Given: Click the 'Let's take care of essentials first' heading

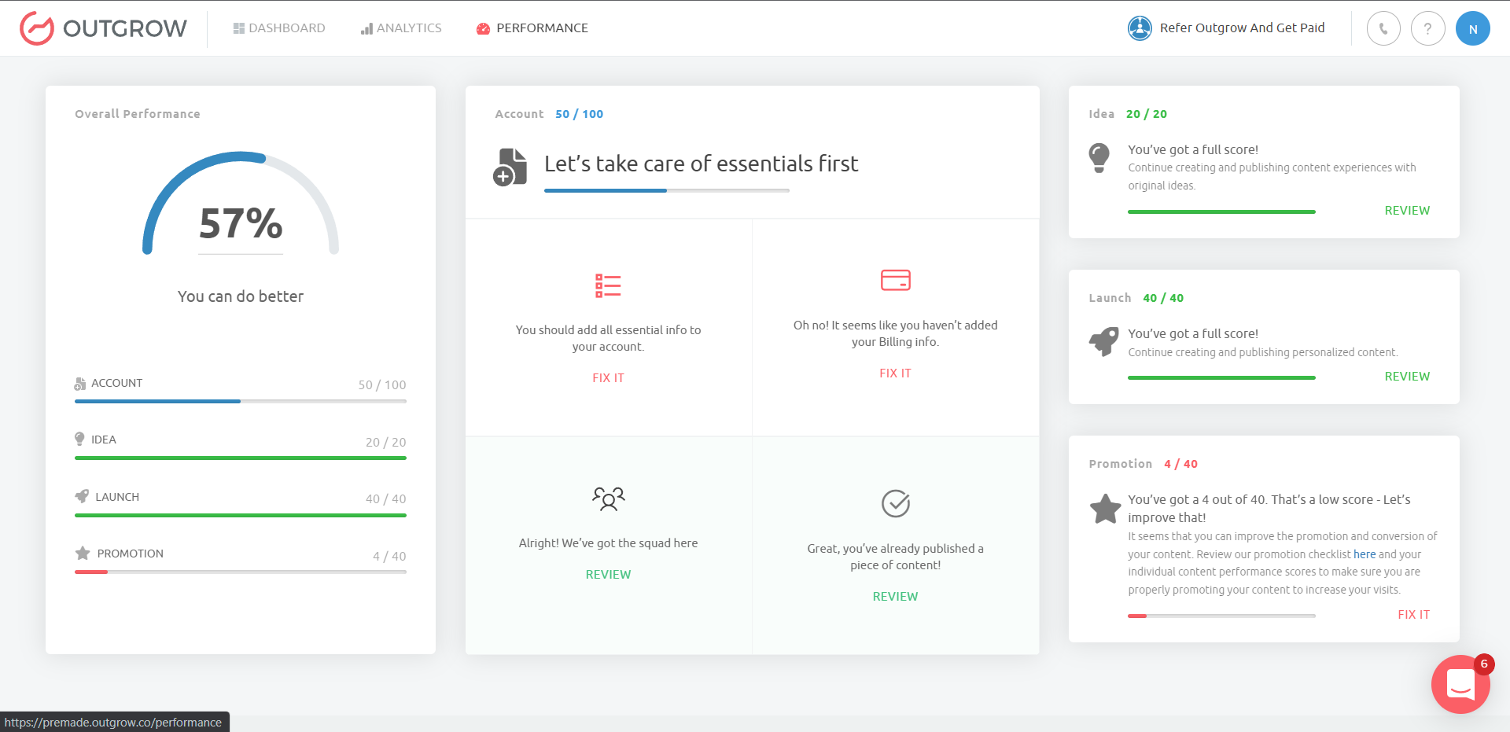Looking at the screenshot, I should pos(701,164).
